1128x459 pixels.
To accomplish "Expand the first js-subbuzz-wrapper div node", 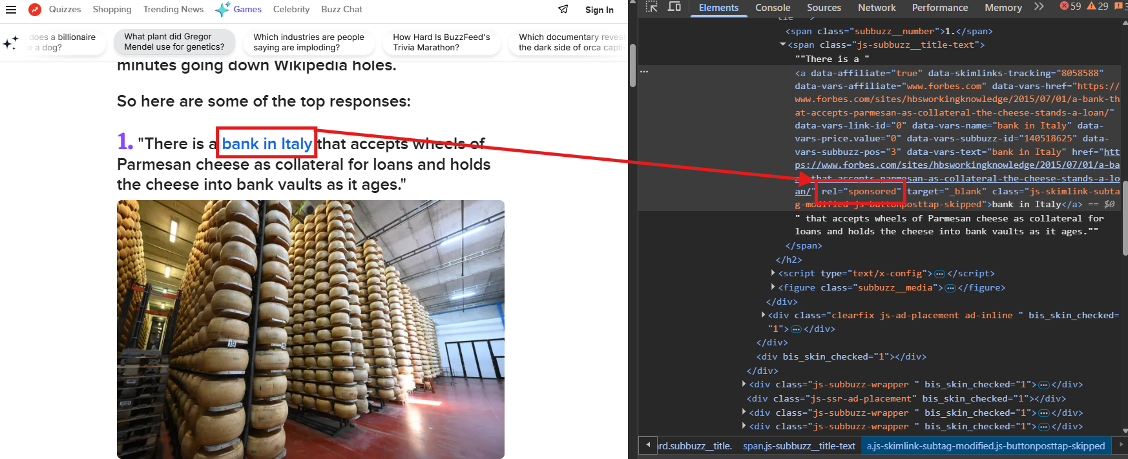I will point(744,384).
